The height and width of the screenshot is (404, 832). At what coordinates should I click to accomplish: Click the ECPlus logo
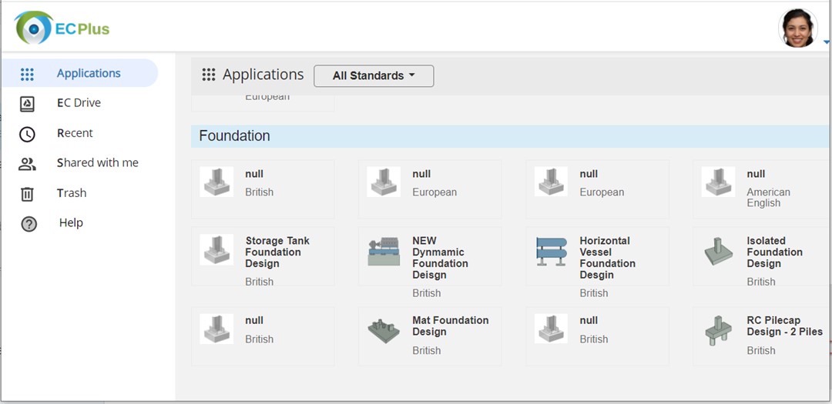[x=62, y=28]
